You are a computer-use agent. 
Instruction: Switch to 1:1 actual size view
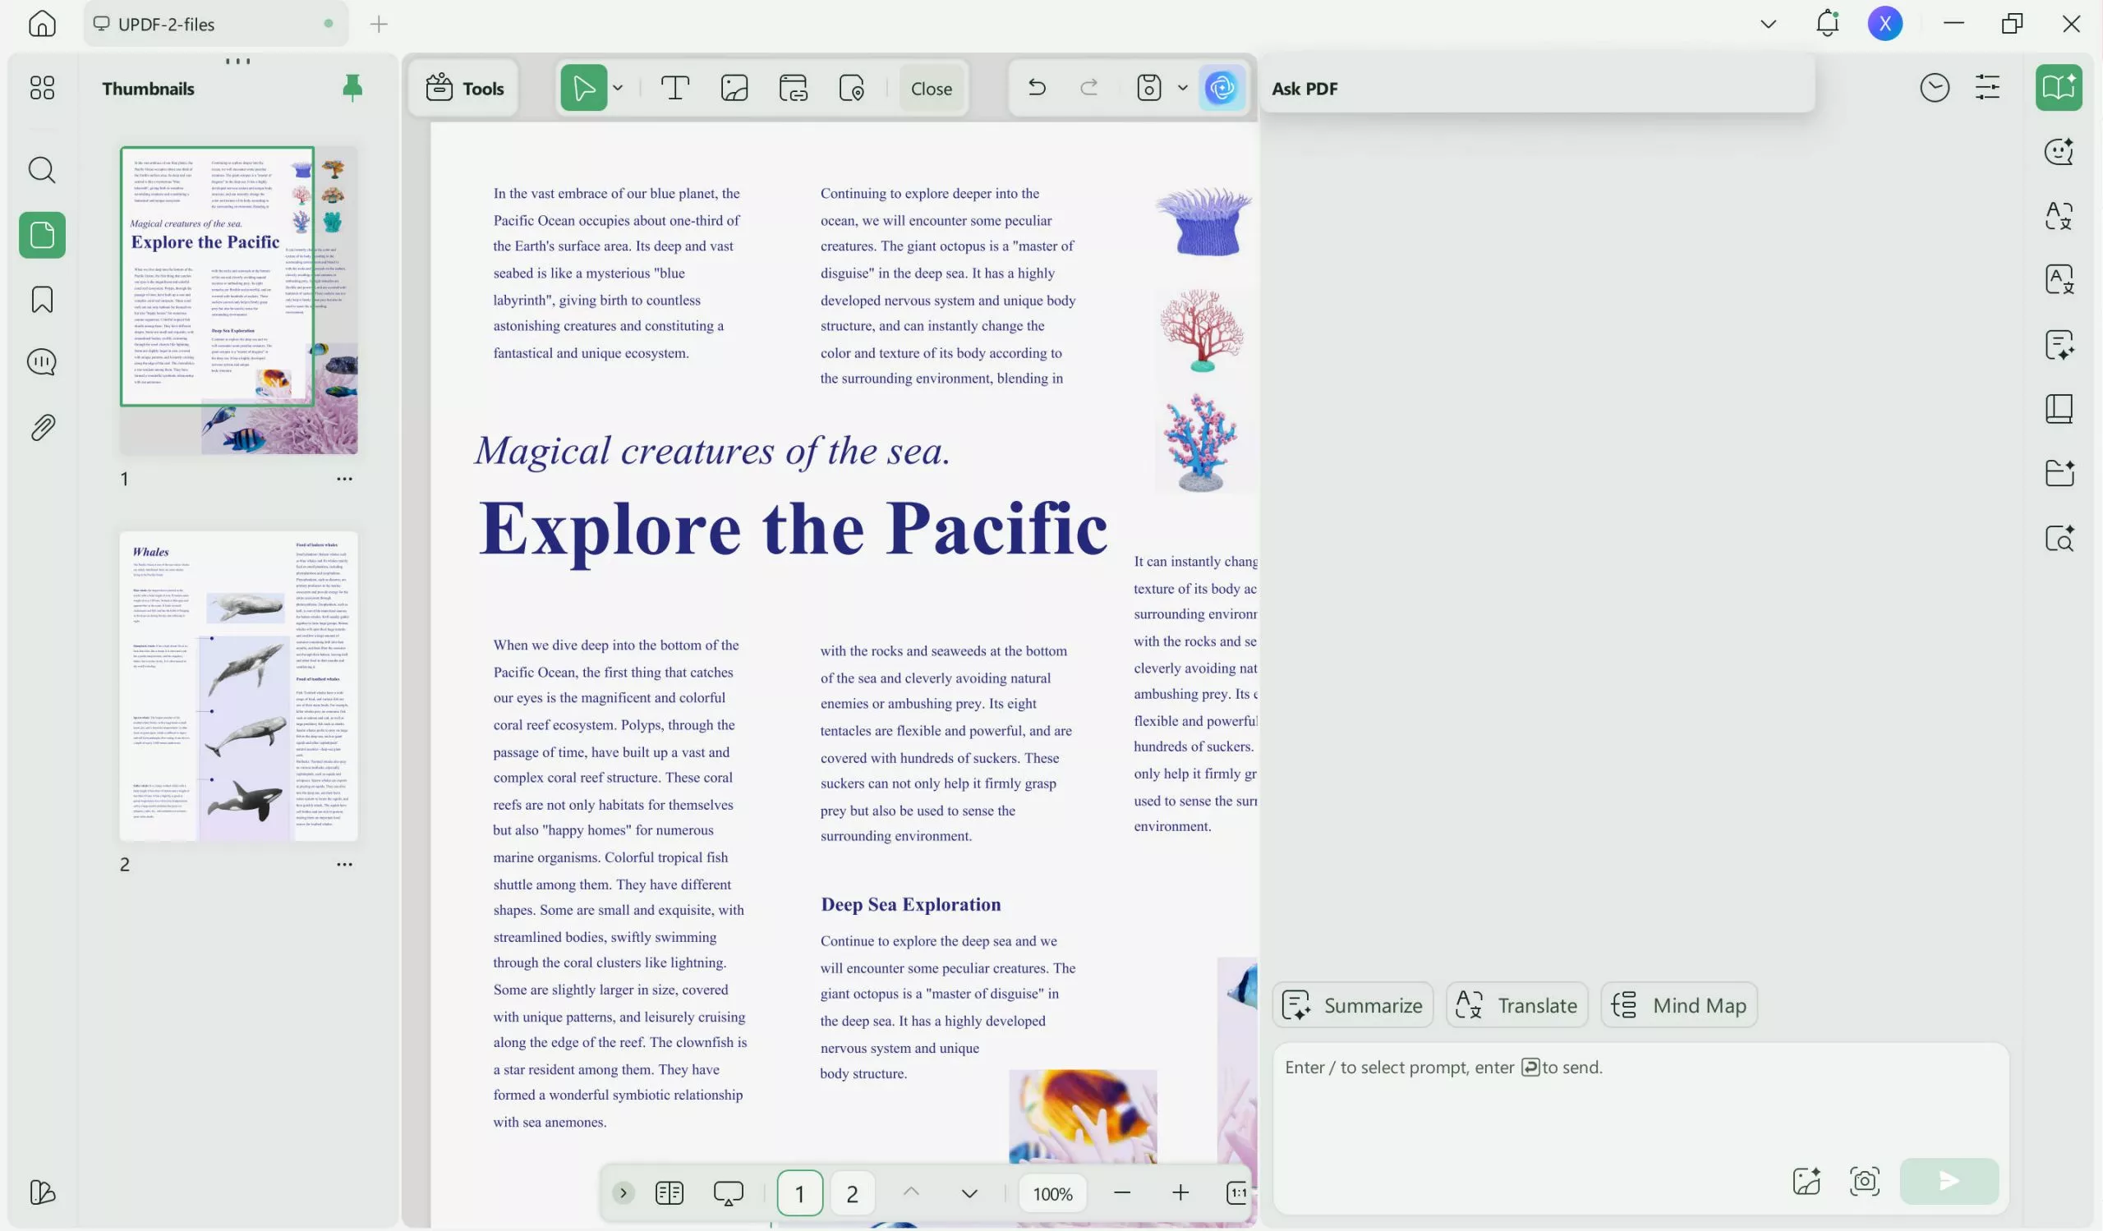[x=1237, y=1192]
